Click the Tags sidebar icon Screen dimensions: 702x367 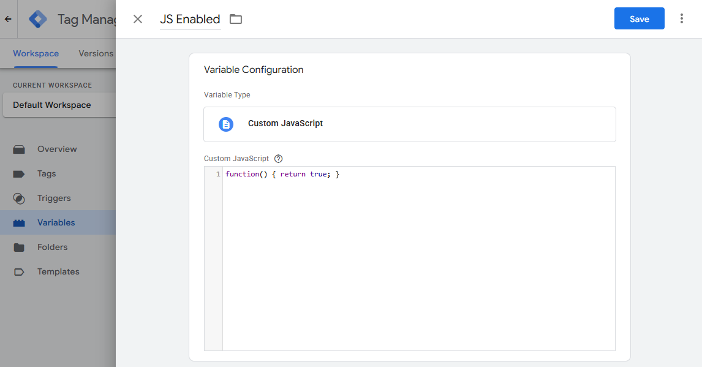tap(19, 174)
